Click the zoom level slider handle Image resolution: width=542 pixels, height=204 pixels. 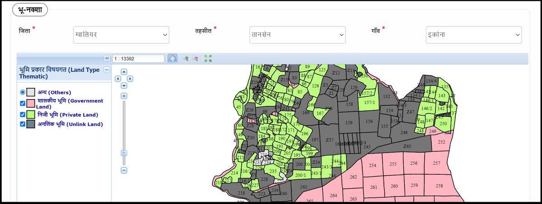[124, 153]
